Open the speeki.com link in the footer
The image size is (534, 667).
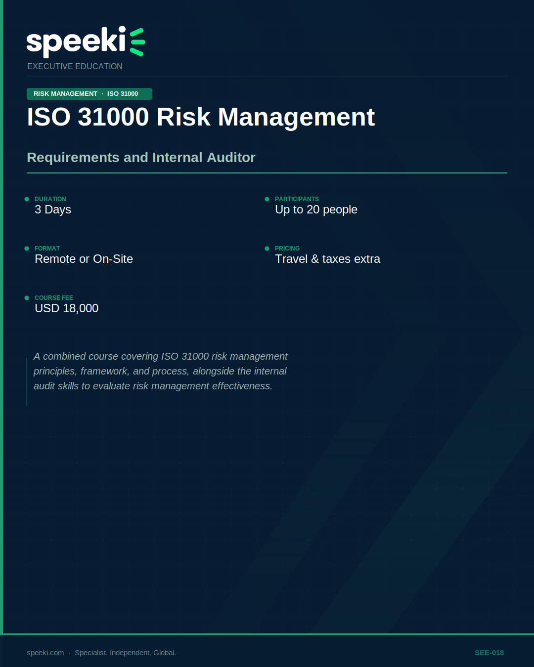pos(44,652)
